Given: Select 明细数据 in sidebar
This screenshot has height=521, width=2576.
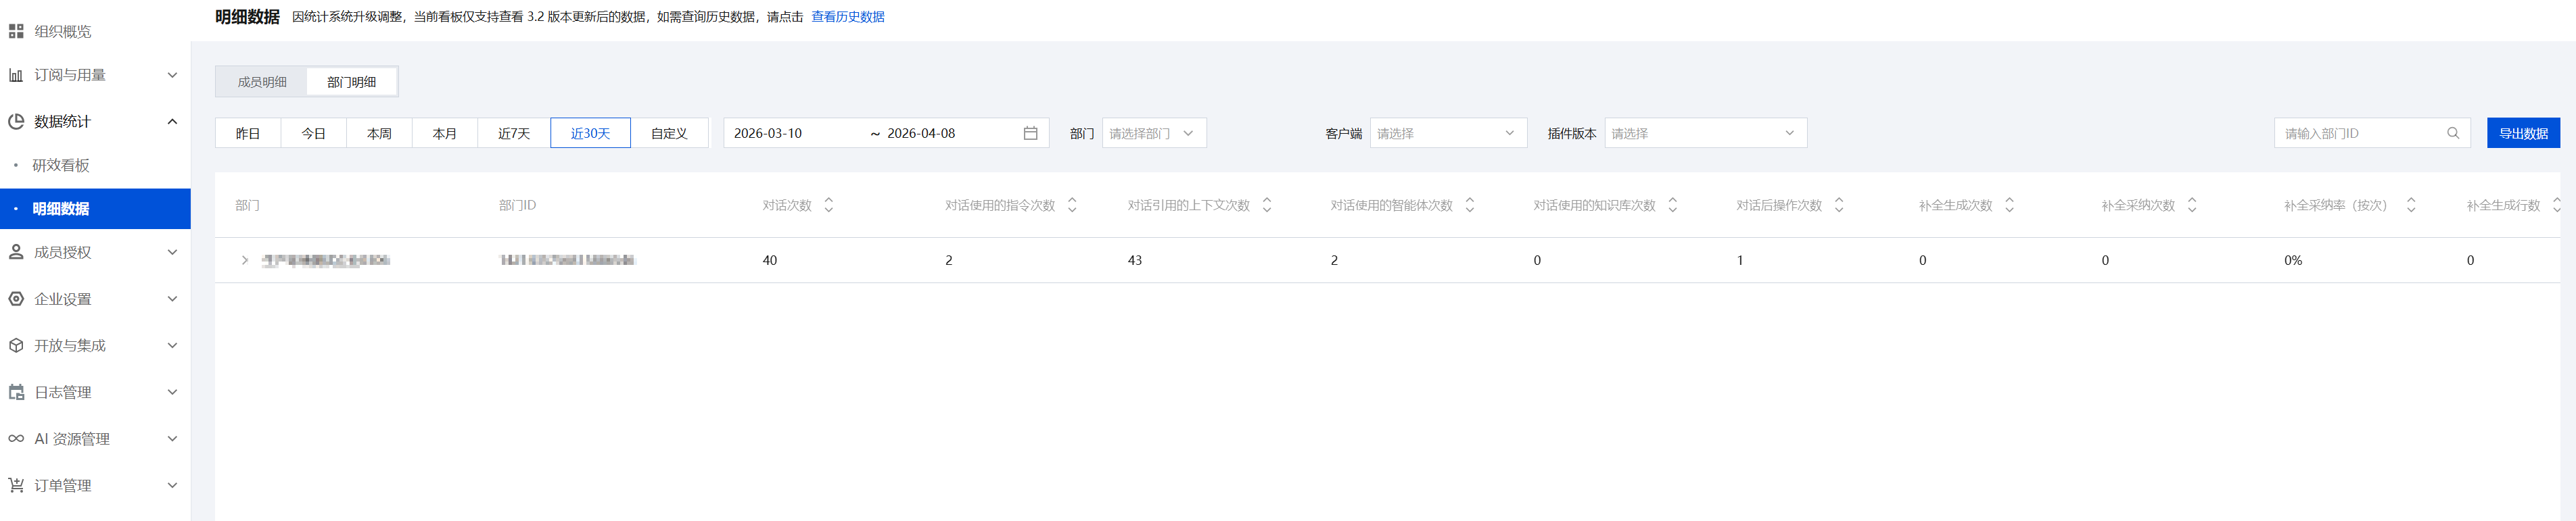Looking at the screenshot, I should (95, 209).
